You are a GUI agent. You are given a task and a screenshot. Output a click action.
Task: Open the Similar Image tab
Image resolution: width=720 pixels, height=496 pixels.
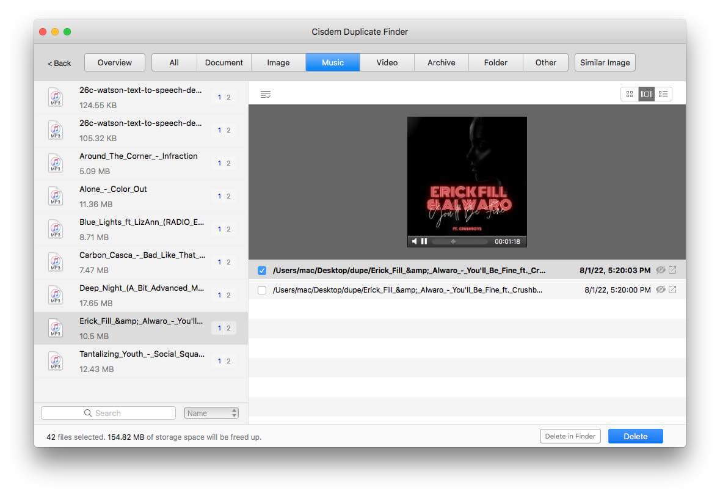pos(605,62)
